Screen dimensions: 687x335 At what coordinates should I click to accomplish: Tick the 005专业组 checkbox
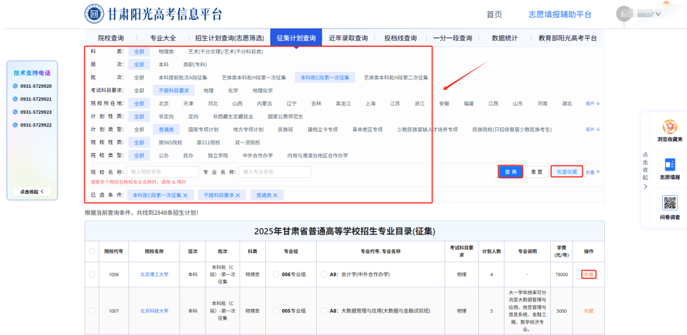click(x=276, y=311)
